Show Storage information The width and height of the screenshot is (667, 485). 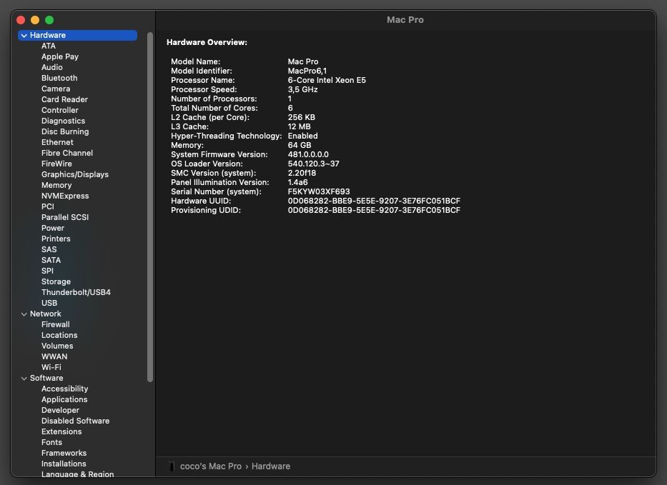[56, 281]
